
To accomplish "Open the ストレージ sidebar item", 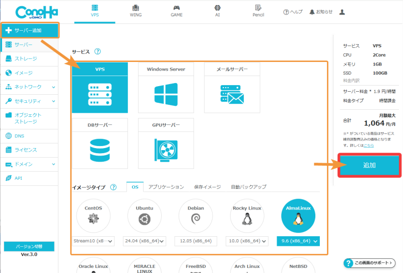I will pos(29,59).
